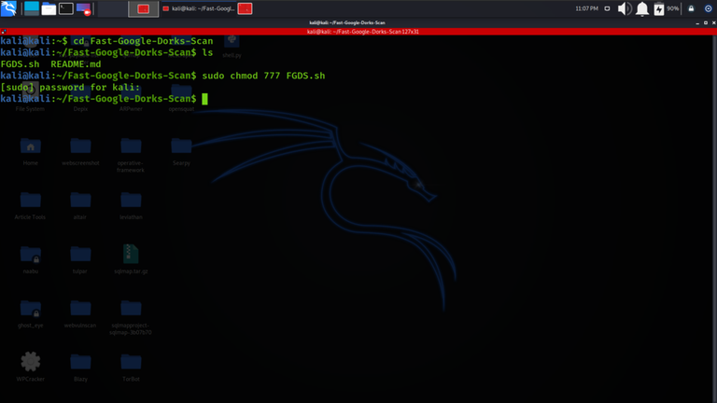Select the webscreenshot desktop folder
This screenshot has height=403, width=717.
pos(80,152)
